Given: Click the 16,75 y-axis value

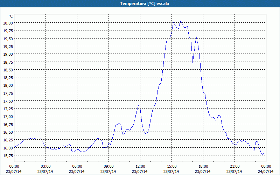Looking at the screenshot, I should pyautogui.click(x=8, y=124).
